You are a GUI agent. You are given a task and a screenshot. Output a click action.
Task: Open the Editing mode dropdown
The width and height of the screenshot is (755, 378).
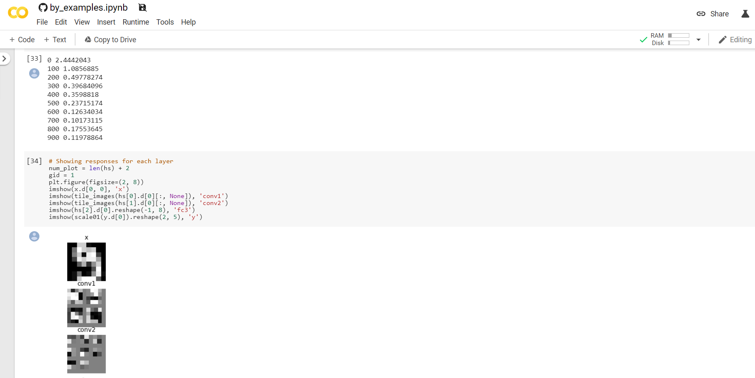[x=735, y=40]
